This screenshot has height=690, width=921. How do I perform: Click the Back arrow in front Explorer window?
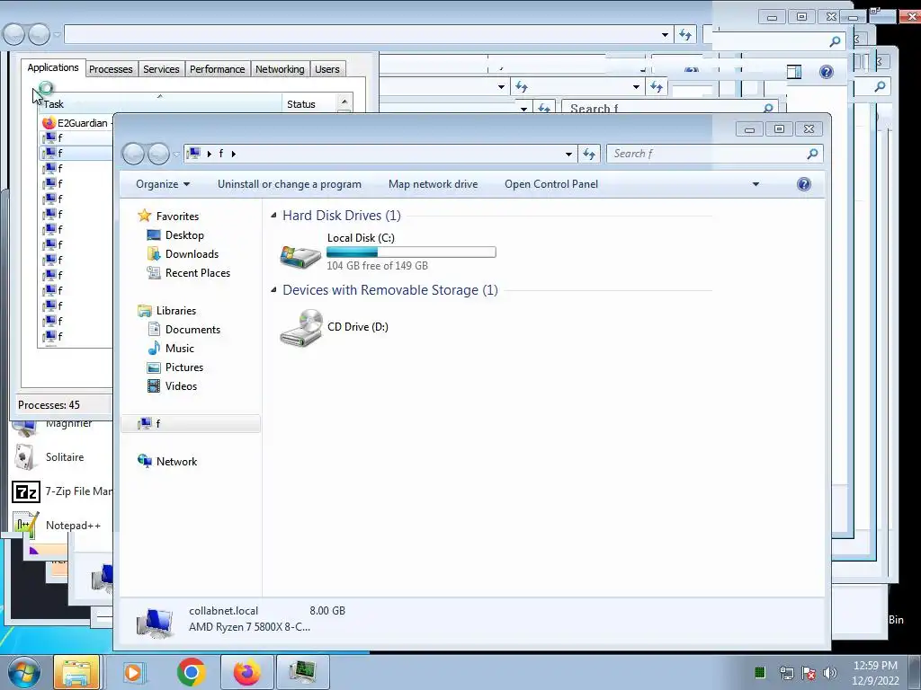coord(133,154)
